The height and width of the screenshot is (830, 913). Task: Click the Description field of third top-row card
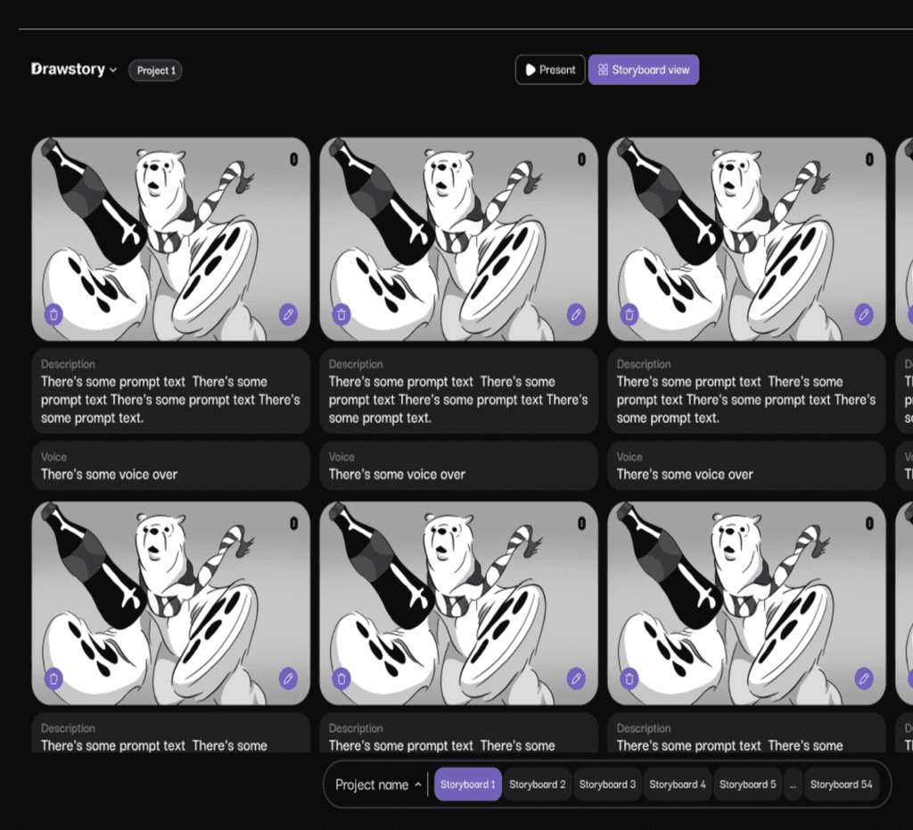tap(746, 391)
